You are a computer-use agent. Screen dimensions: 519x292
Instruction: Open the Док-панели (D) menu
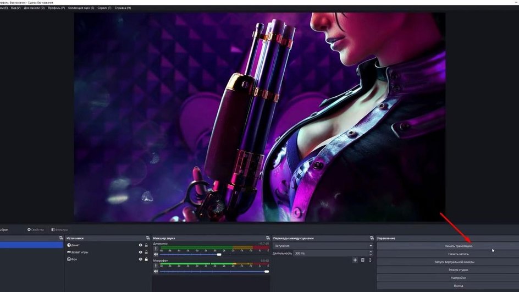tap(34, 8)
